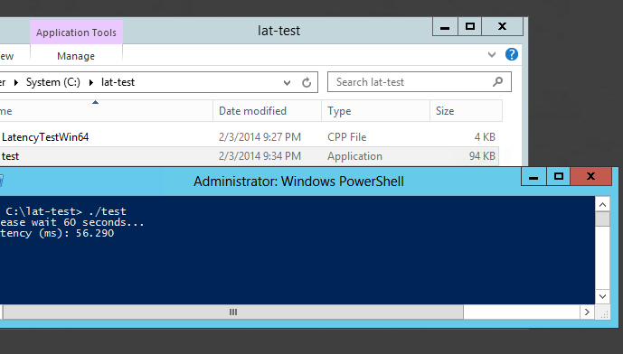The height and width of the screenshot is (354, 623).
Task: Open the address bar history dropdown
Action: [287, 82]
